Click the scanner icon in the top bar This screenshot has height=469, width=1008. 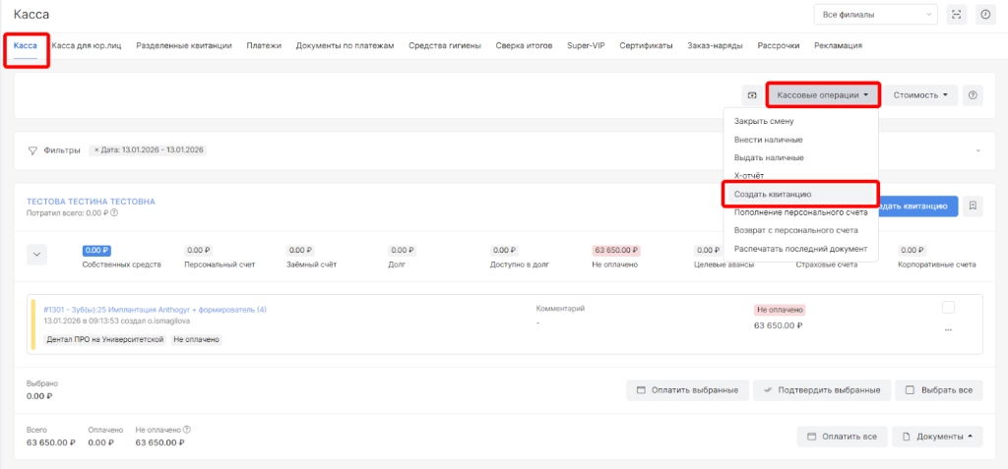click(x=956, y=15)
